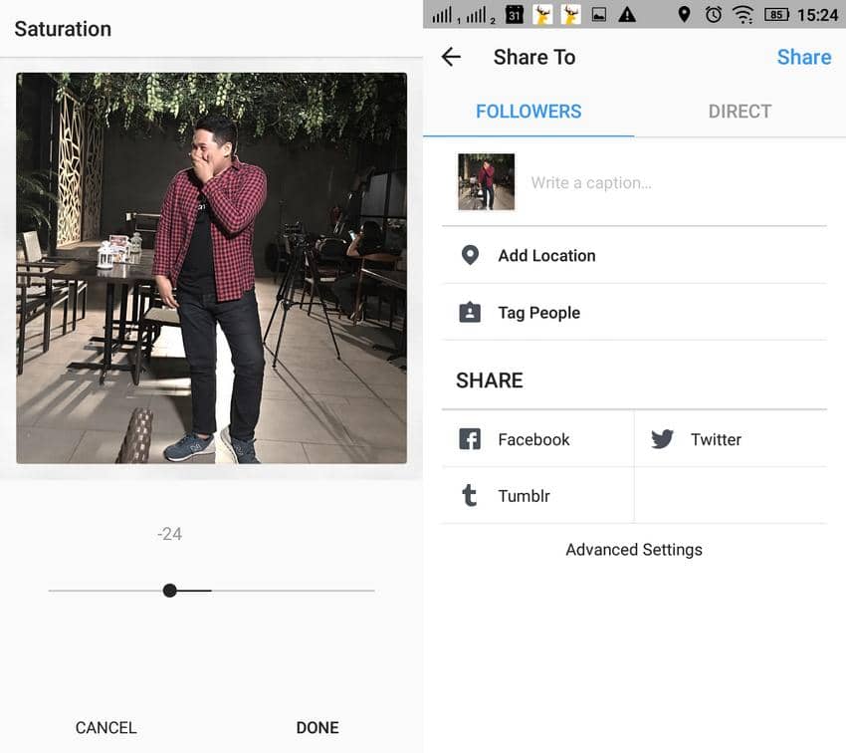
Task: Tap the back arrow icon
Action: 451,57
